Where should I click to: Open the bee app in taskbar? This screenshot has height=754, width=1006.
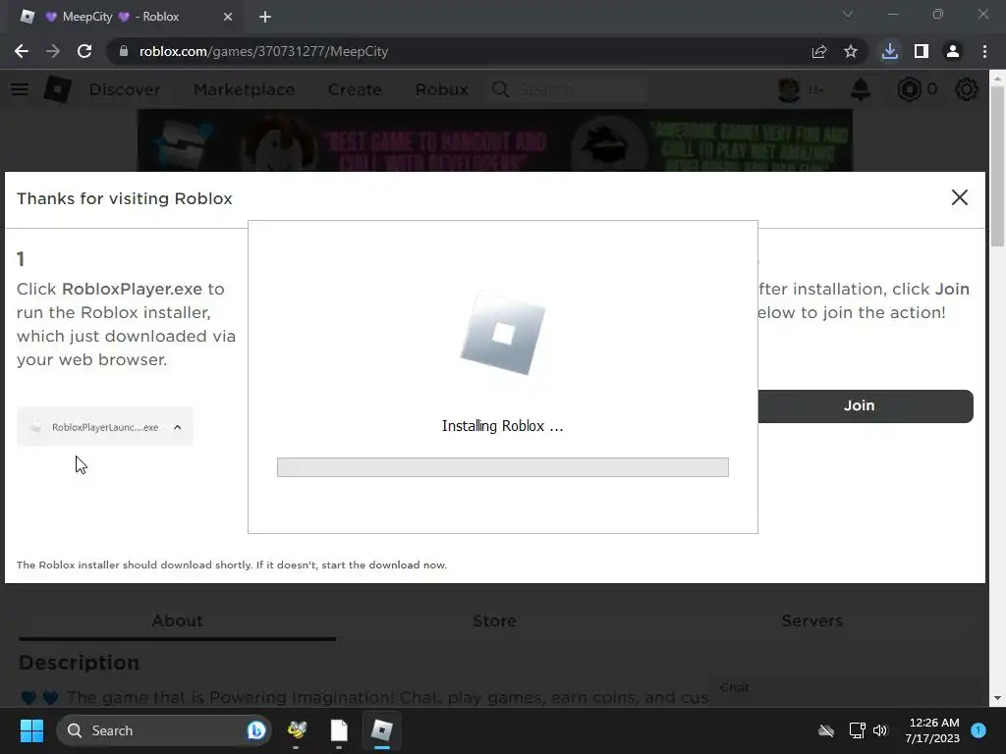297,730
